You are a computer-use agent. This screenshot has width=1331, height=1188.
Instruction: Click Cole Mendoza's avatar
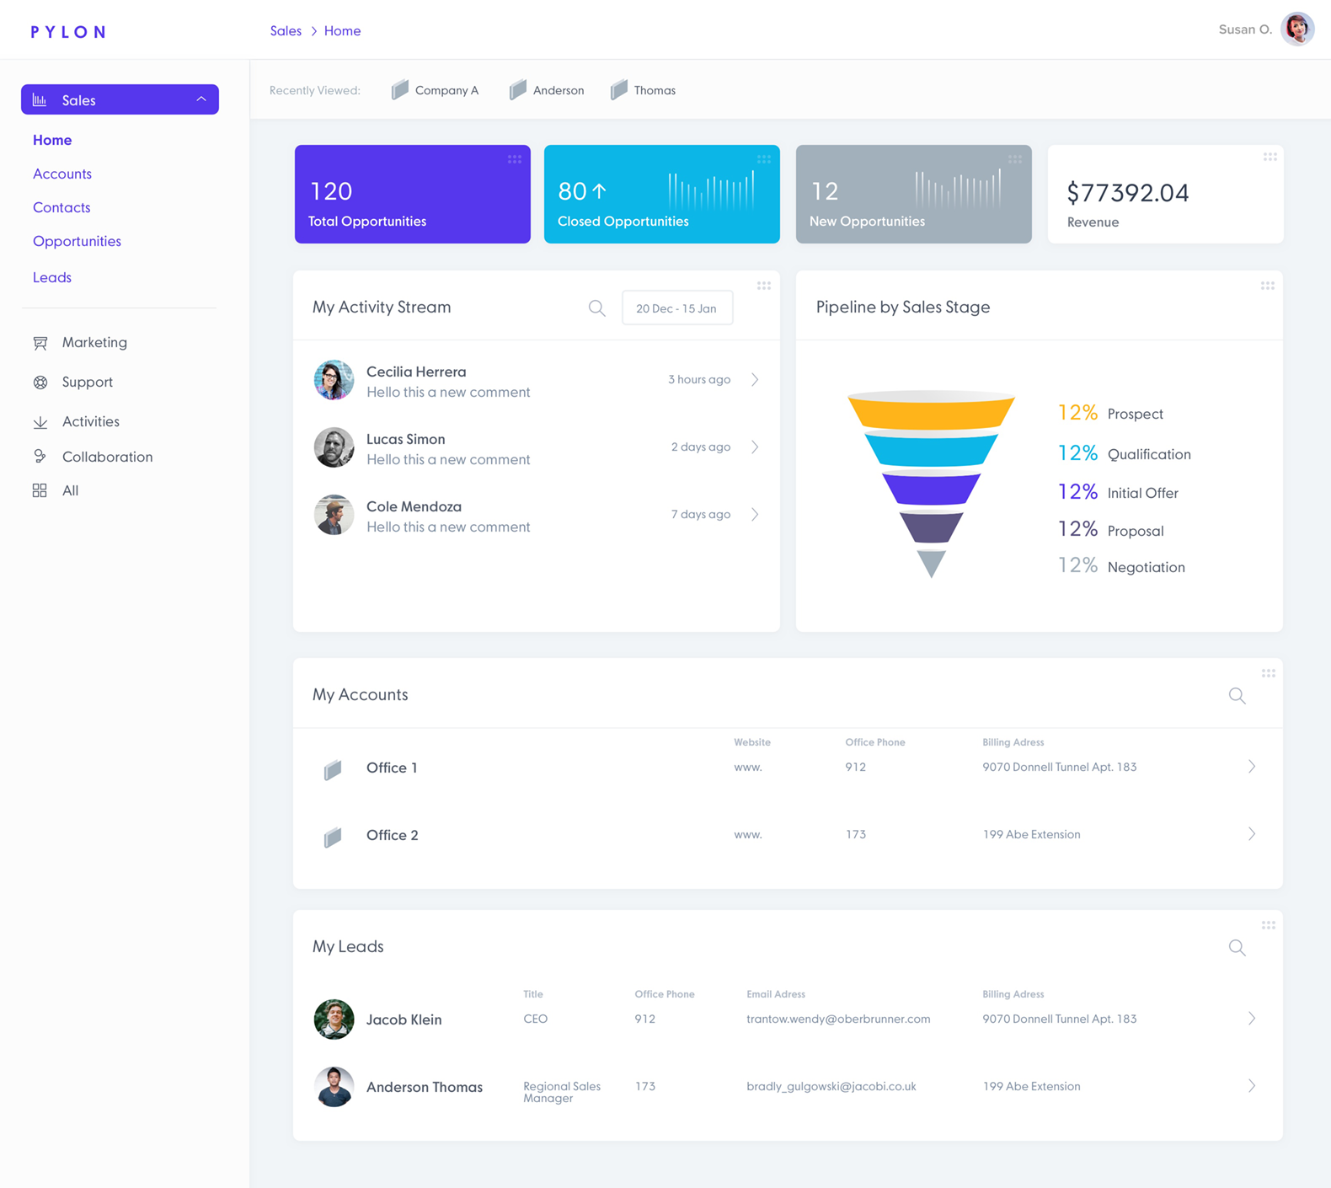[x=334, y=515]
